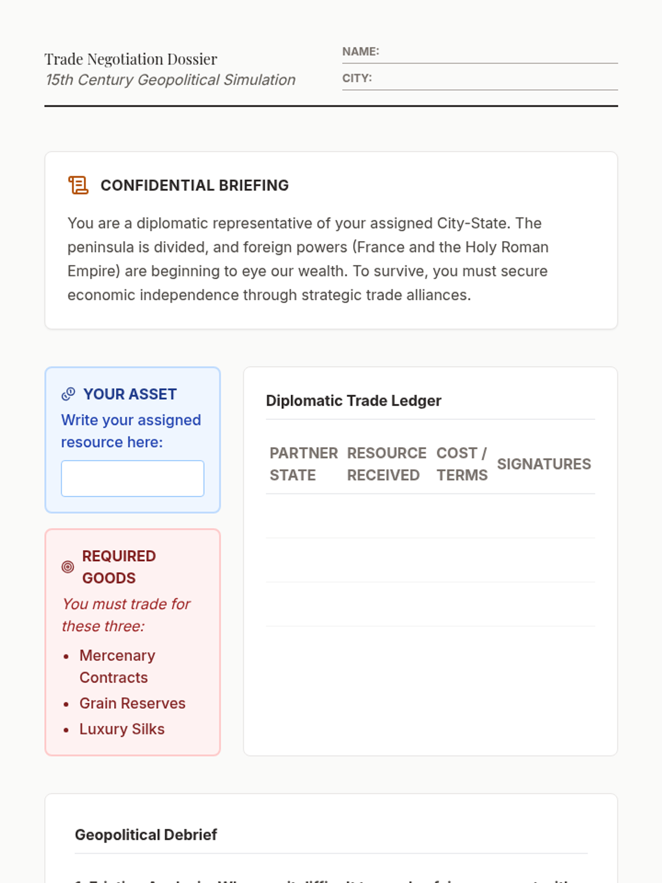Click the second empty ledger row
The width and height of the screenshot is (662, 883).
[430, 561]
